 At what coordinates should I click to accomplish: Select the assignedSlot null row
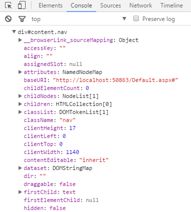(x=53, y=64)
